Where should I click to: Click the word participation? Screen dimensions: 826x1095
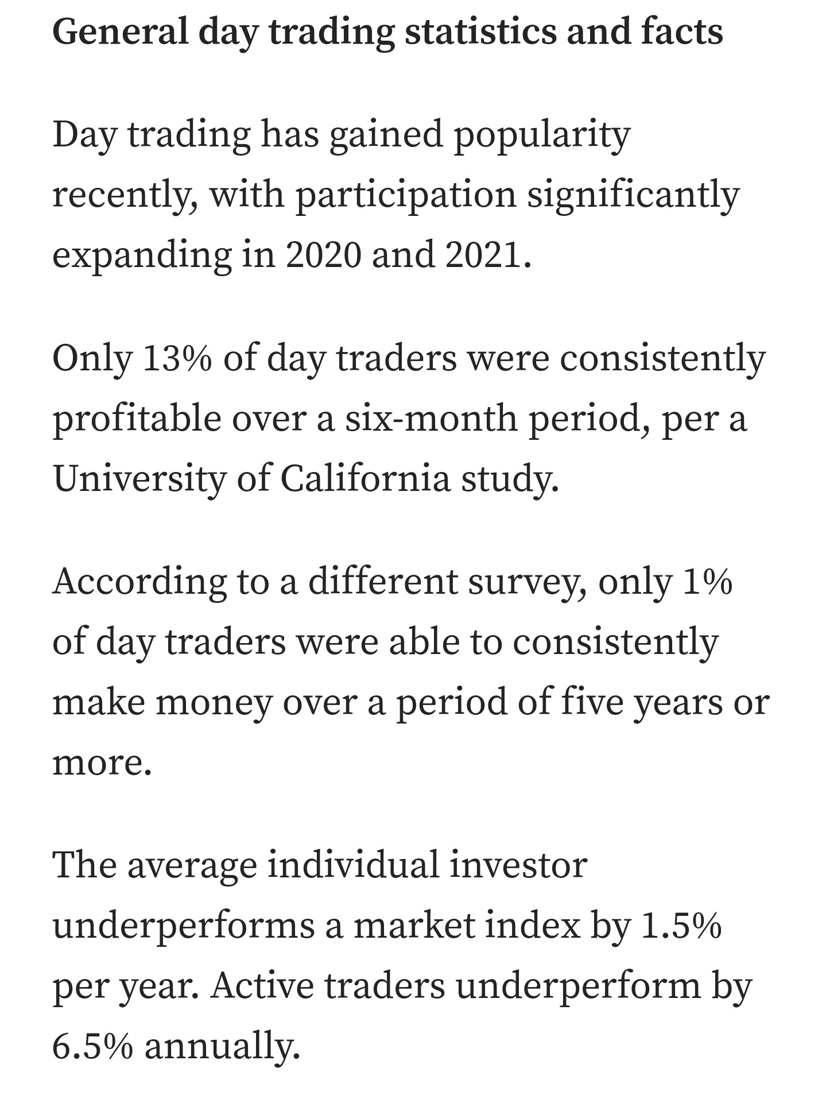pos(405,194)
